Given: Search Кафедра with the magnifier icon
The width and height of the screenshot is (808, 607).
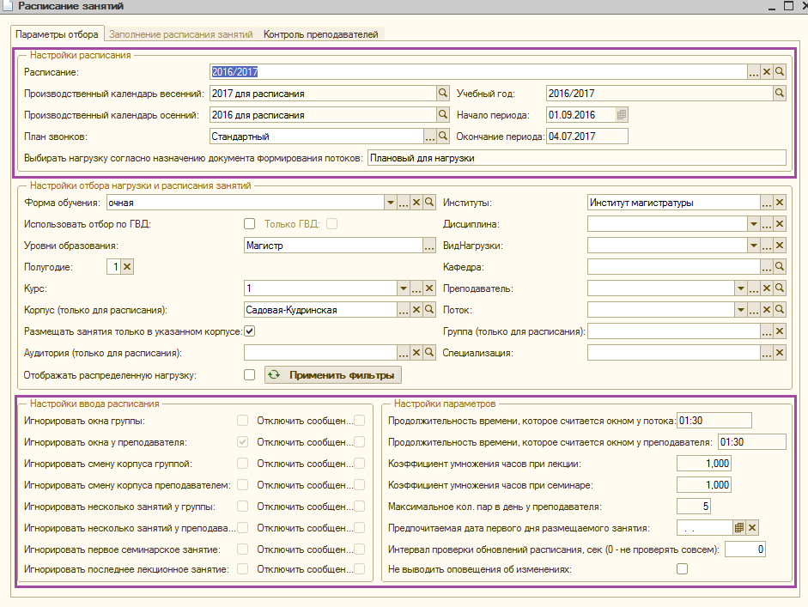Looking at the screenshot, I should coord(780,267).
